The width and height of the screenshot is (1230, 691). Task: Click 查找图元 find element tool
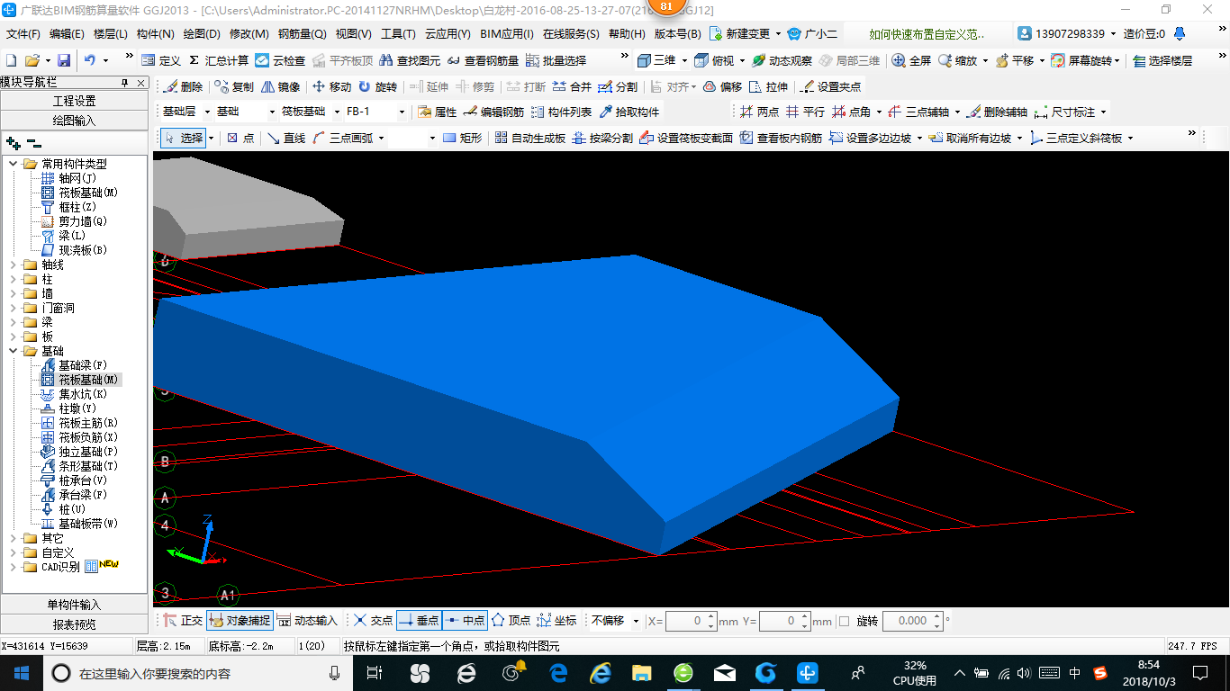pos(410,60)
